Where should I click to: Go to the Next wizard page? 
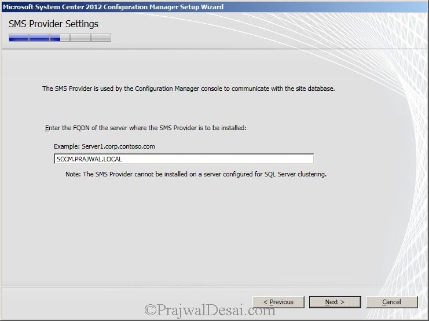(x=335, y=302)
